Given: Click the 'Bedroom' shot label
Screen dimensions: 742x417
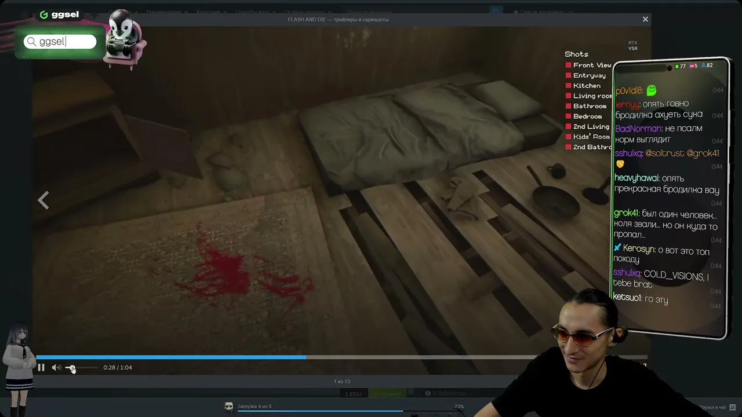Looking at the screenshot, I should [x=587, y=116].
